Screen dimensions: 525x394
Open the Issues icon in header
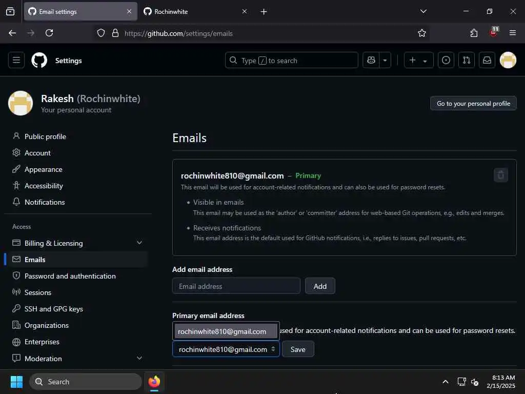pos(446,61)
